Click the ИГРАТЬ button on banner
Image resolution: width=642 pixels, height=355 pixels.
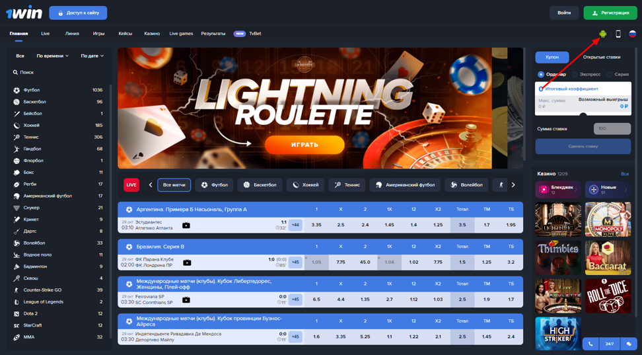[x=304, y=145]
